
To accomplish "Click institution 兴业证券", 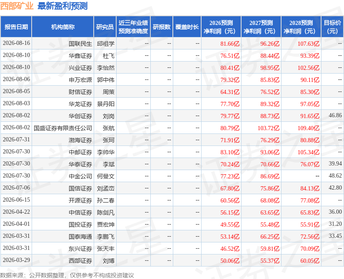I will [80, 68].
